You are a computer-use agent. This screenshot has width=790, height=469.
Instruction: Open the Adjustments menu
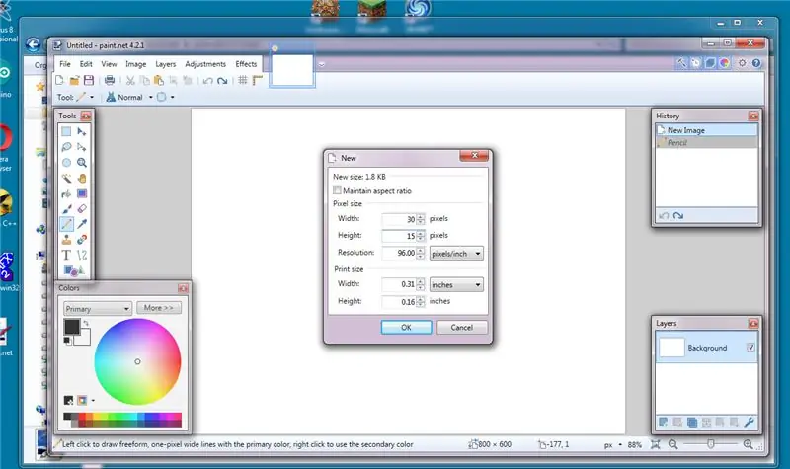click(205, 64)
